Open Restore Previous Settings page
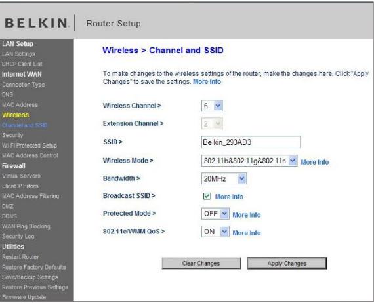The image size is (374, 303). coord(35,287)
